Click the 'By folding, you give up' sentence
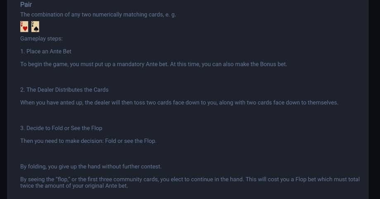The width and height of the screenshot is (380, 199). (91, 166)
